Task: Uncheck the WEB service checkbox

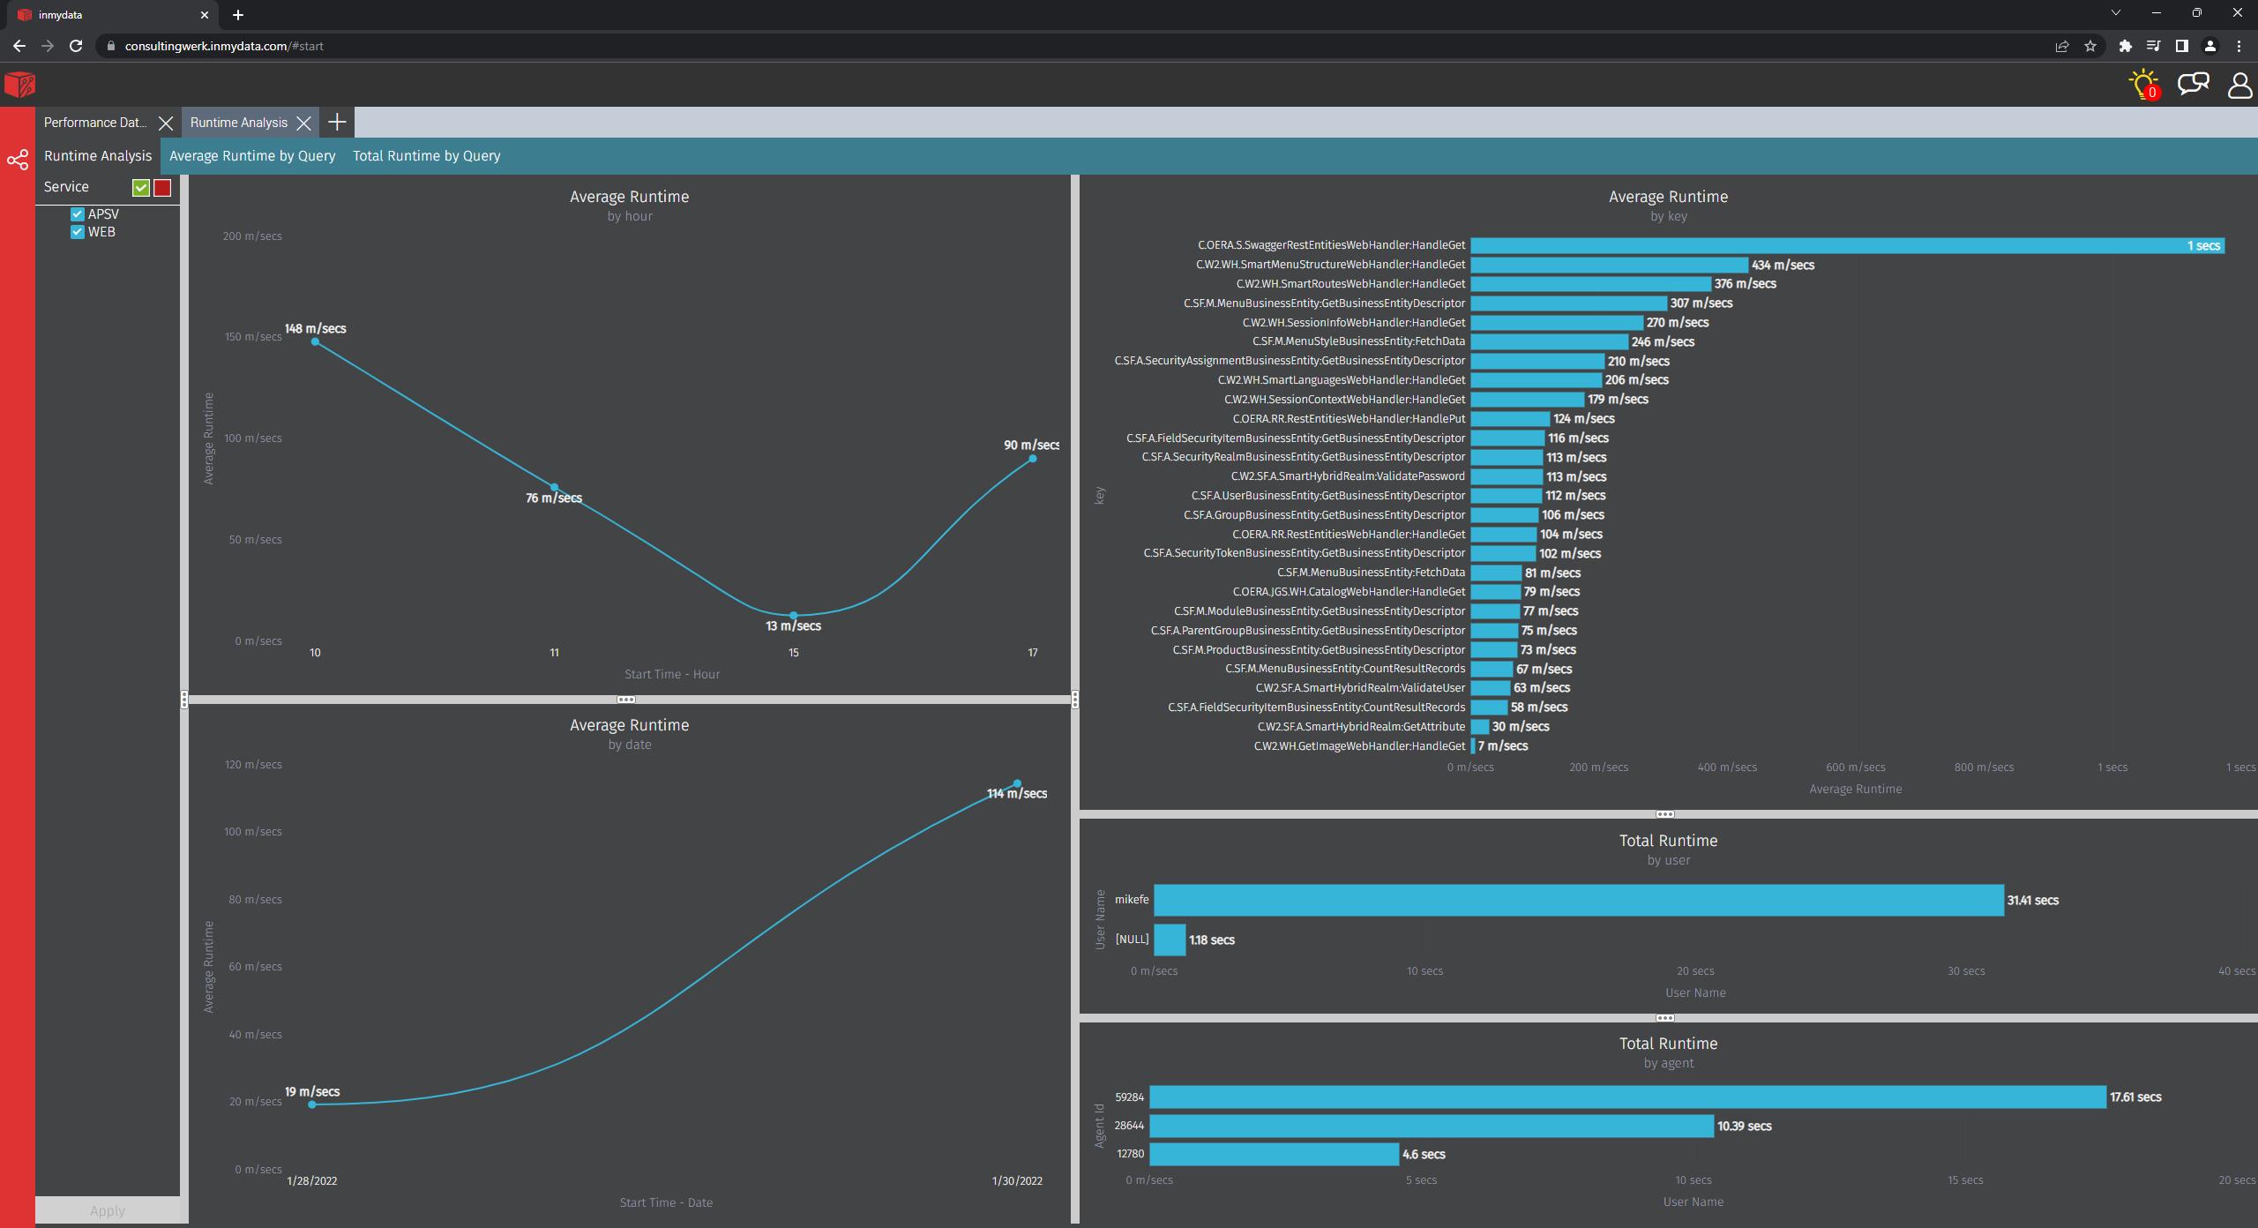Action: [78, 232]
